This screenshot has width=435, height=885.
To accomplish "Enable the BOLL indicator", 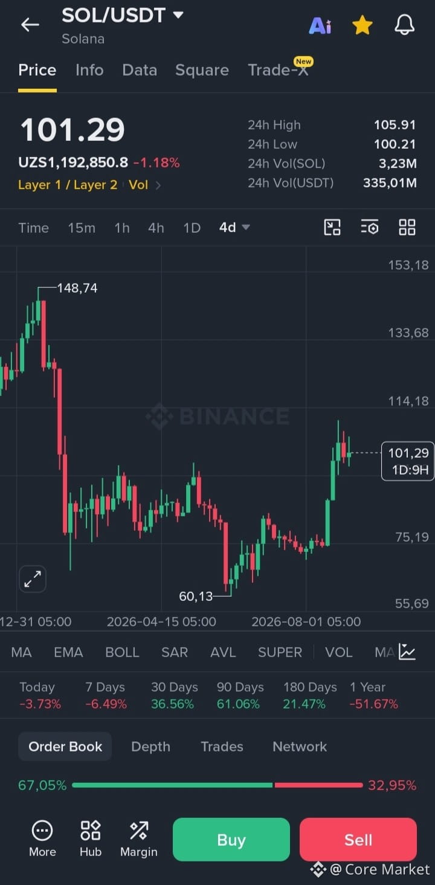I will pos(122,652).
